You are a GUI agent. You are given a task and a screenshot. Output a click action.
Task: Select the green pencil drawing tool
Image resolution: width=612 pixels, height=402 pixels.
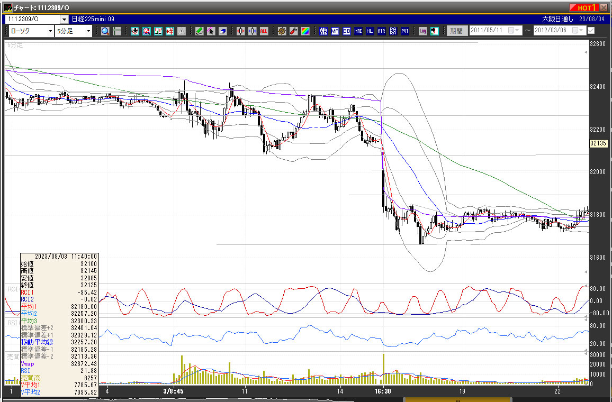[x=200, y=31]
